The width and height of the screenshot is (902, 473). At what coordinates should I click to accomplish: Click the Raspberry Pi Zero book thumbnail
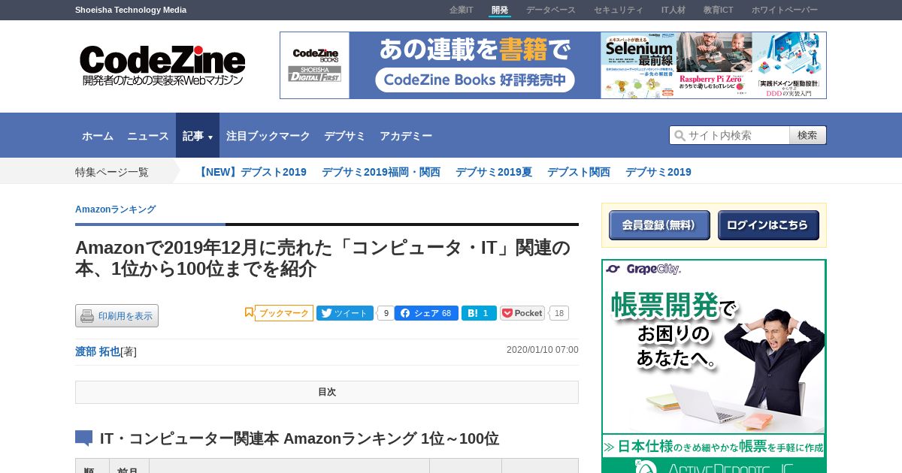pyautogui.click(x=714, y=65)
